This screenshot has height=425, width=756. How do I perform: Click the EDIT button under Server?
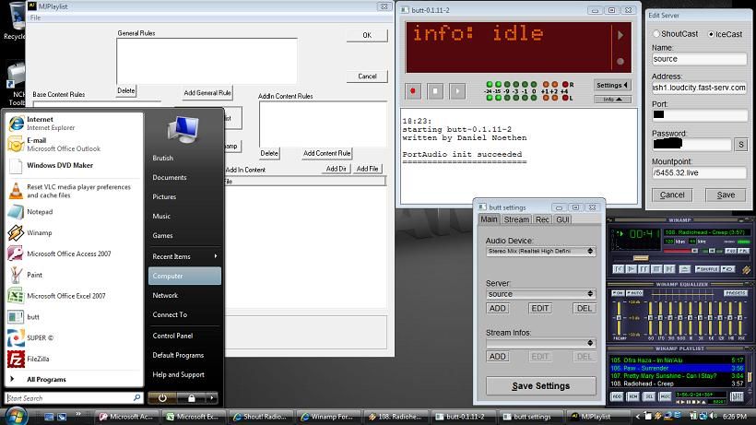coord(539,309)
